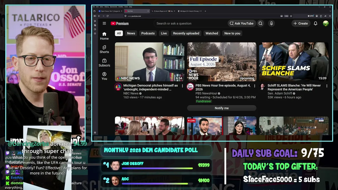
Task: Switch to the Michigan U.S. Senate Primary tab
Action: click(x=190, y=11)
